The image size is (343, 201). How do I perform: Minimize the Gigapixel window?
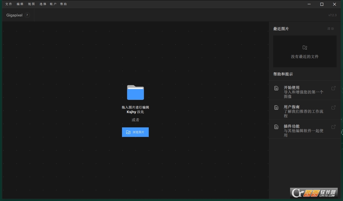pos(309,4)
